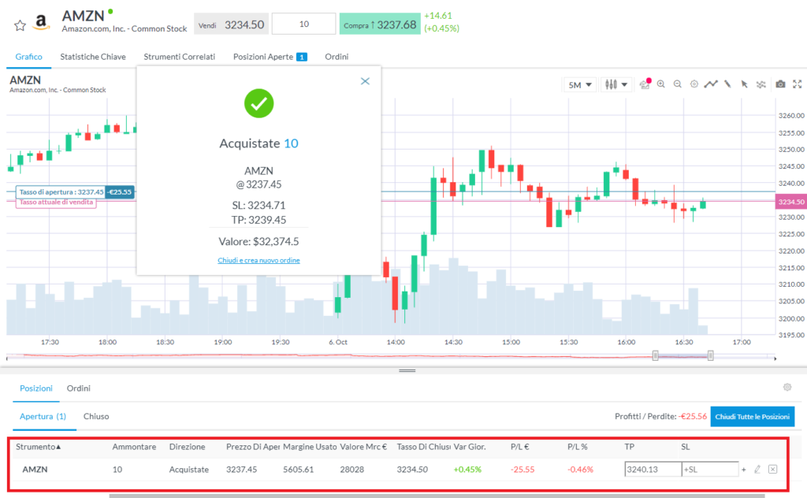
Task: Select the Apertura (1) tab
Action: point(43,416)
